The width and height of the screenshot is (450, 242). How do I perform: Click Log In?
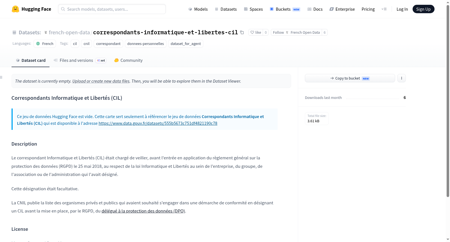[402, 9]
